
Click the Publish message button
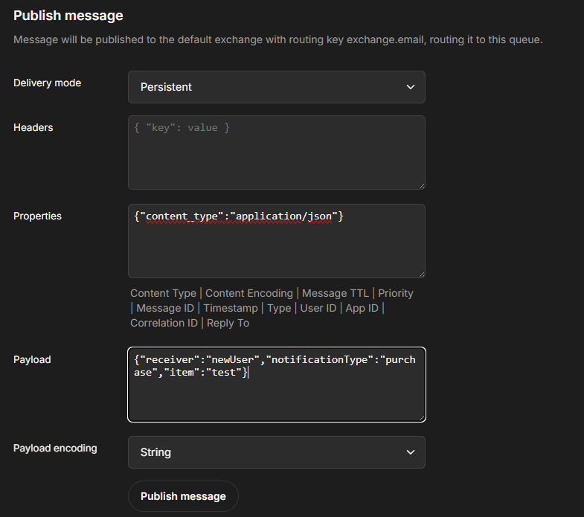[183, 496]
